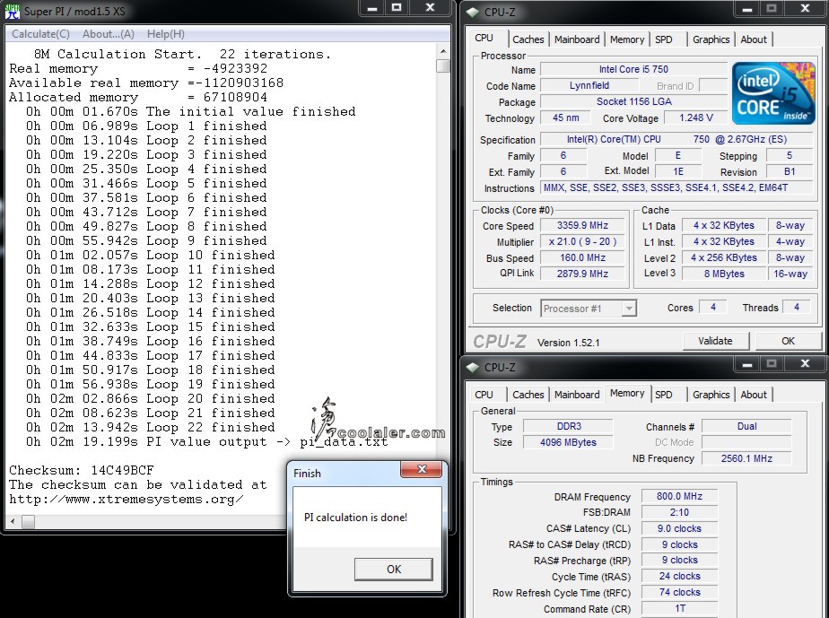This screenshot has height=618, width=829.
Task: Click the Super PI title bar icon
Action: 13,11
